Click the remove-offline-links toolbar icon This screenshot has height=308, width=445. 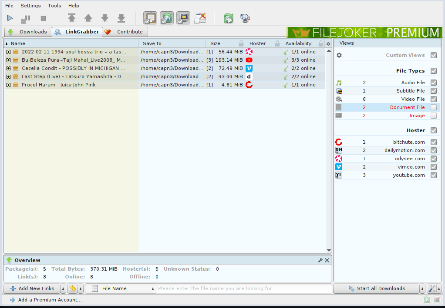200,18
